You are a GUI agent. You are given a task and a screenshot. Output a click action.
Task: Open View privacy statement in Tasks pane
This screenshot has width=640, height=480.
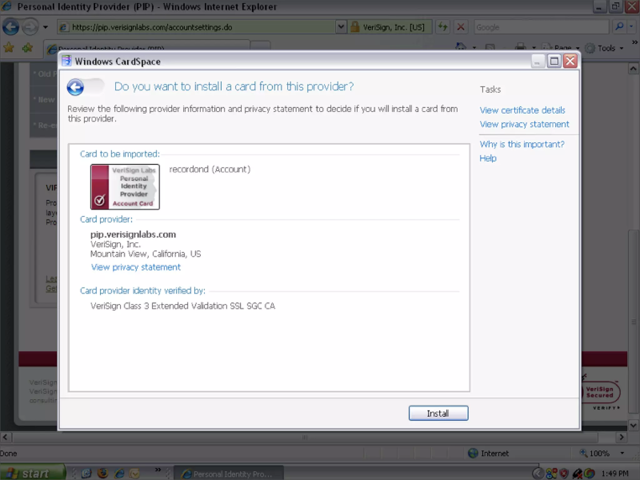(x=524, y=124)
